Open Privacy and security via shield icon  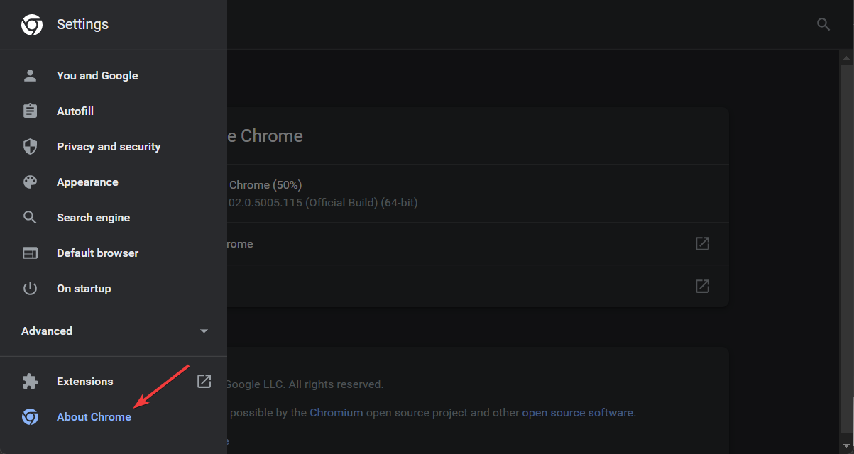tap(30, 146)
